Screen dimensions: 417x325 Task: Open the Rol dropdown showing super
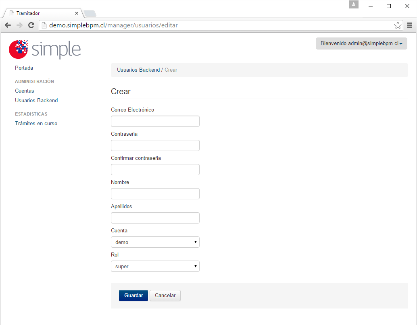coord(155,266)
